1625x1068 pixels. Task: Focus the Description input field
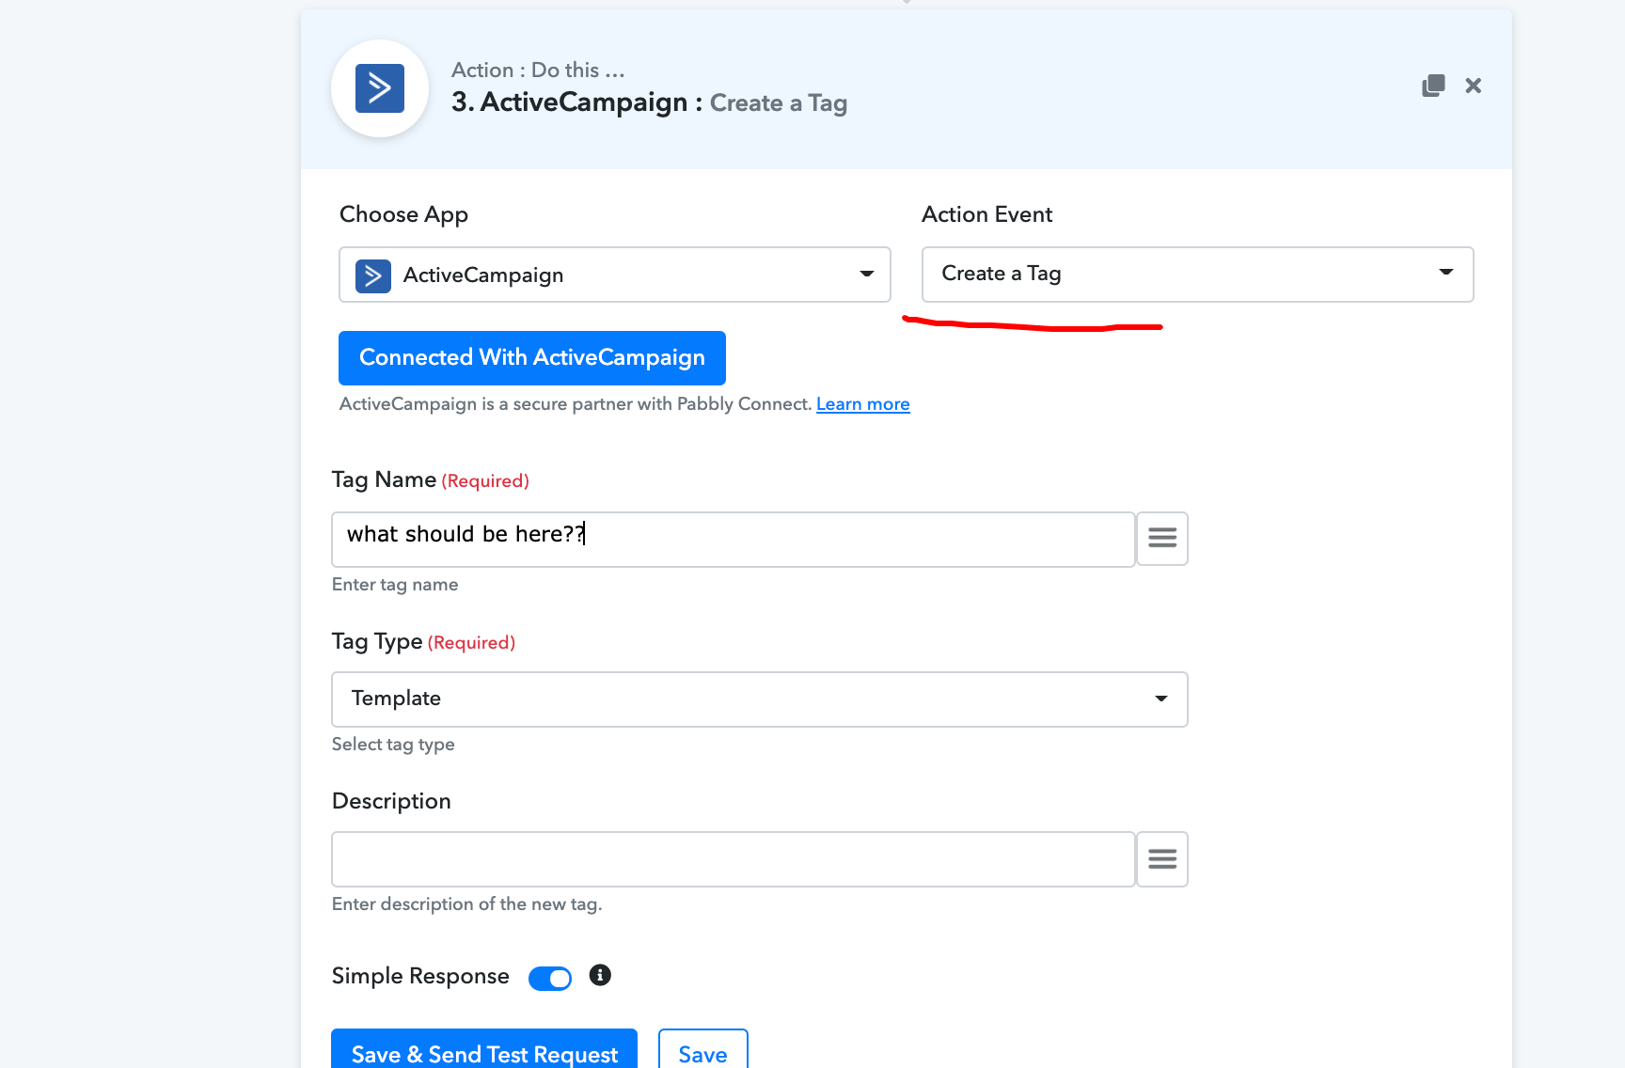pyautogui.click(x=734, y=859)
